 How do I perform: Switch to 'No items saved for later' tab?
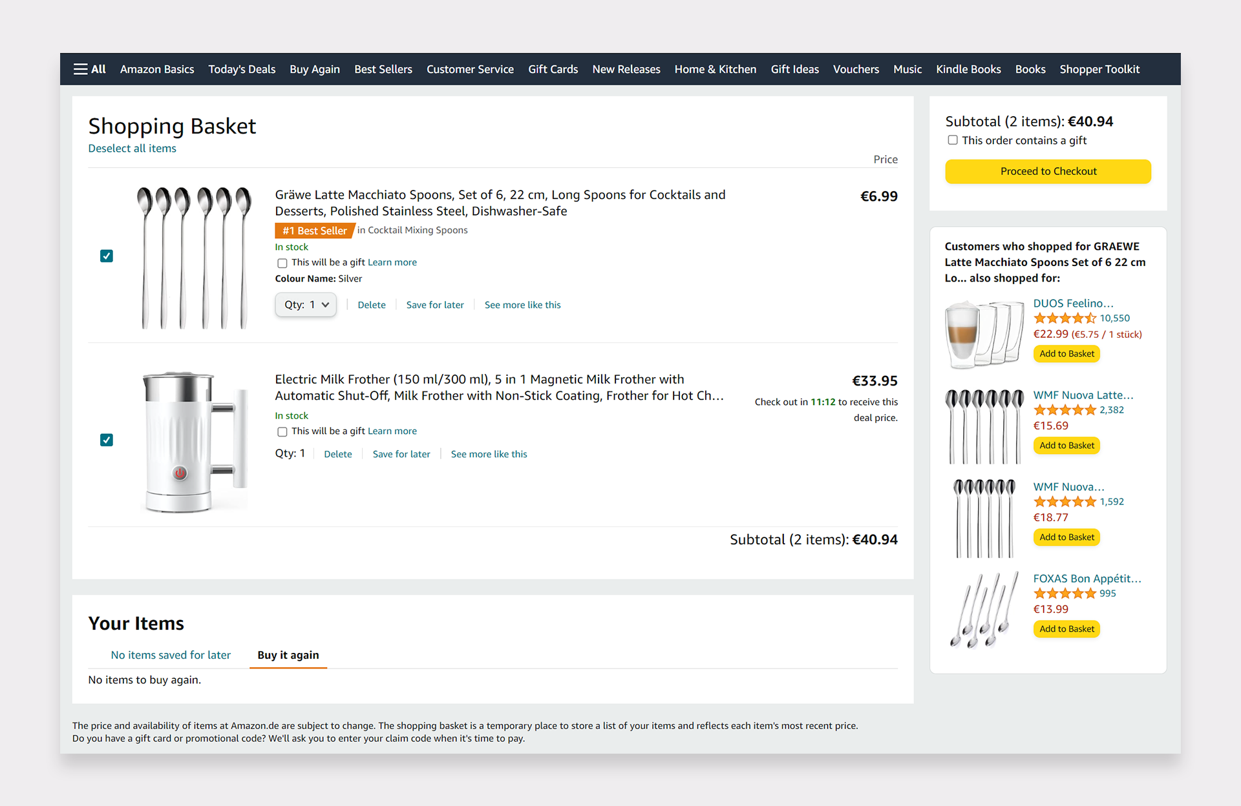pos(171,655)
